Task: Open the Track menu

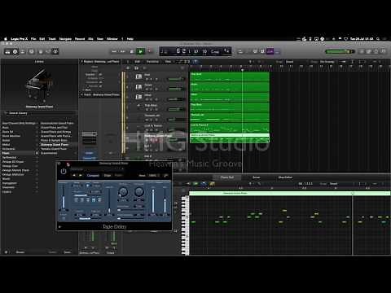Action: [52, 39]
